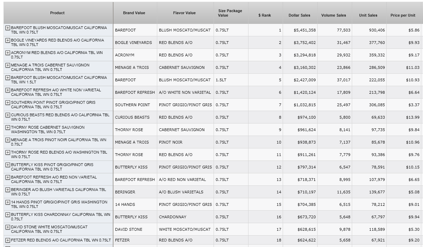The width and height of the screenshot is (423, 247).
Task: Sort by the Price per Unit header
Action: [x=403, y=15]
